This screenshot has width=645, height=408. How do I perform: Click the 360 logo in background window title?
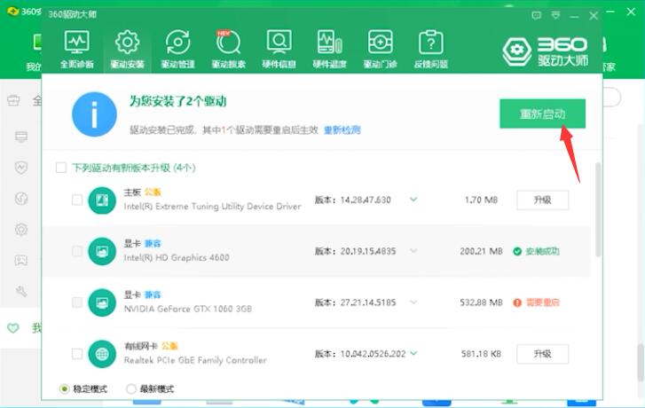coord(13,12)
